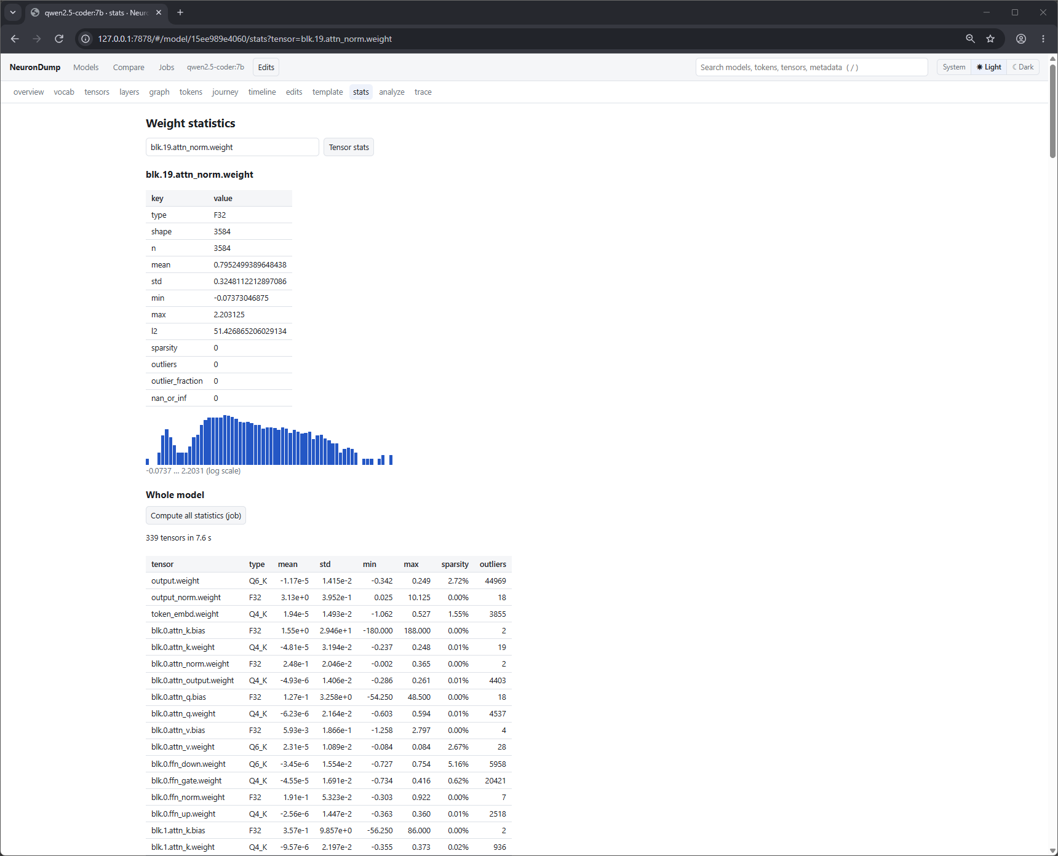Image resolution: width=1058 pixels, height=856 pixels.
Task: Click Compute all statistics (job) button
Action: pyautogui.click(x=196, y=515)
